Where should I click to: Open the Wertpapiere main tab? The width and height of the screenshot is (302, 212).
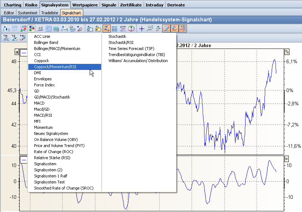pyautogui.click(x=85, y=5)
